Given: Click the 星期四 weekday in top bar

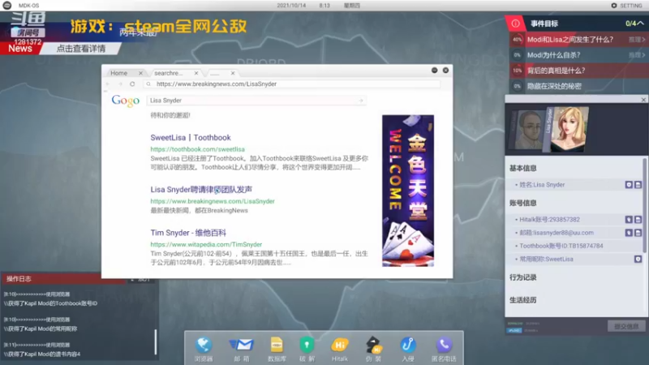Looking at the screenshot, I should (x=352, y=6).
